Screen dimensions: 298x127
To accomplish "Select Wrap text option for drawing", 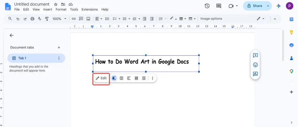I will pyautogui.click(x=122, y=78).
